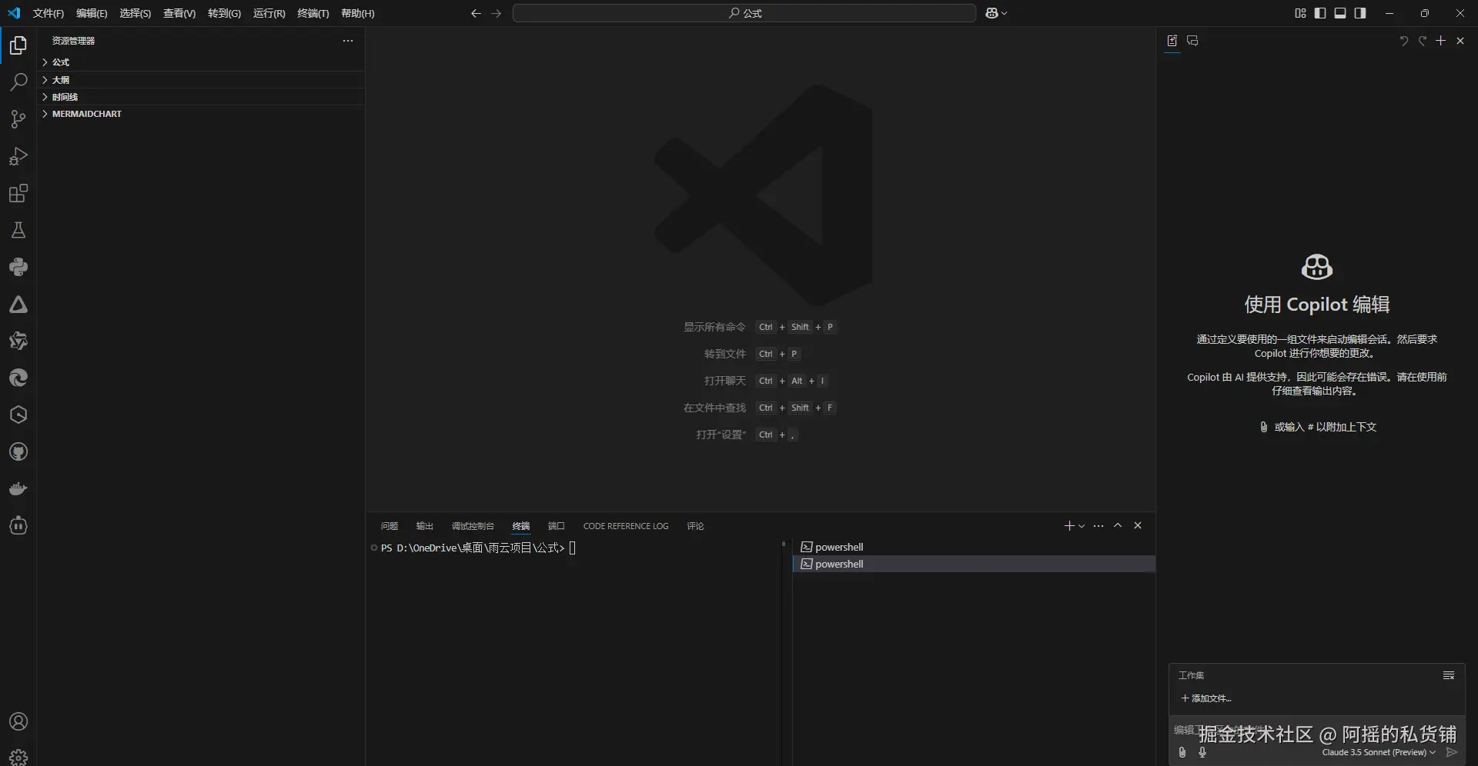Open the GitHub view in activity bar
The height and width of the screenshot is (766, 1478).
coord(18,451)
